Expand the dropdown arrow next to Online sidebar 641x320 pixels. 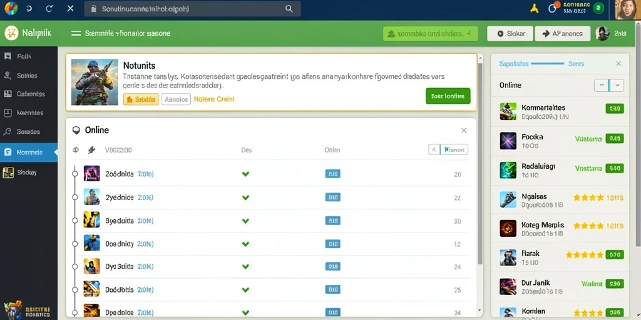click(617, 85)
